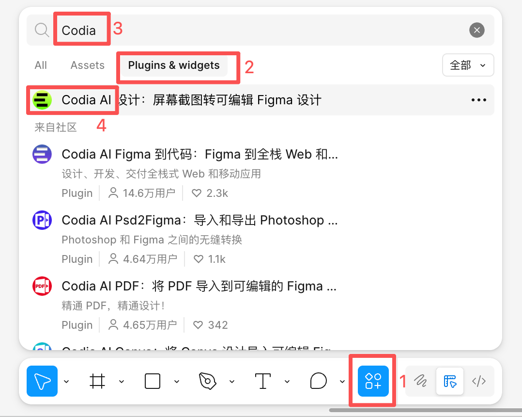Clear the Codia search text

(x=476, y=30)
